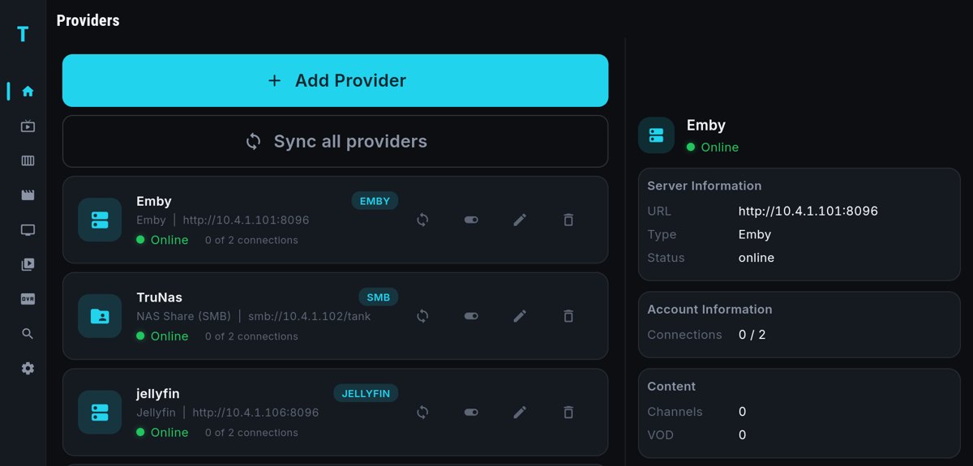This screenshot has width=973, height=466.
Task: Click the Status value online
Action: click(757, 258)
